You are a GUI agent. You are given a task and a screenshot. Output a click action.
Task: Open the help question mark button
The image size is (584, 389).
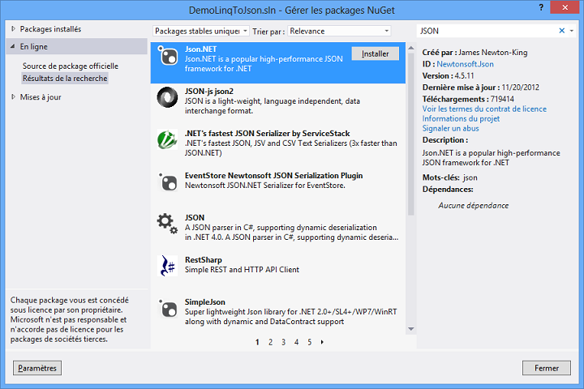pos(541,7)
